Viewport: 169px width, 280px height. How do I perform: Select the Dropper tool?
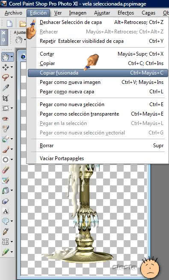click(x=6, y=88)
